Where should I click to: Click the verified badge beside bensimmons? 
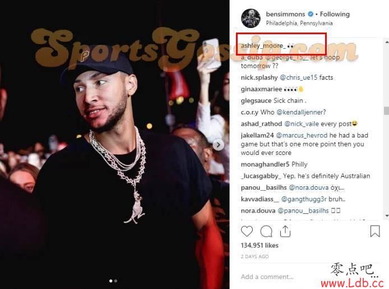(x=311, y=14)
